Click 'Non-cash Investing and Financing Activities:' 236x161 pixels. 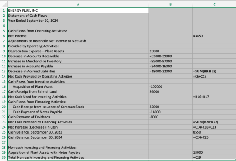coord(78,148)
